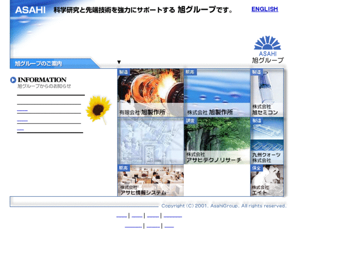This screenshot has width=341, height=256.
Task: Open アサヒ情報システム office tile
Action: pos(151,181)
